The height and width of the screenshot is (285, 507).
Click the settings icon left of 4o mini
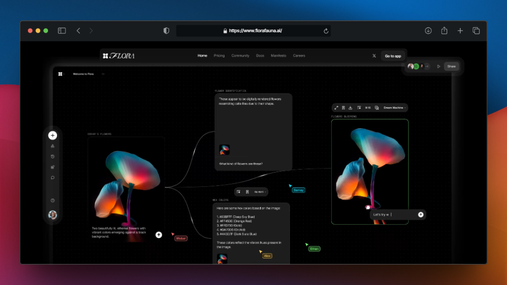click(x=239, y=192)
